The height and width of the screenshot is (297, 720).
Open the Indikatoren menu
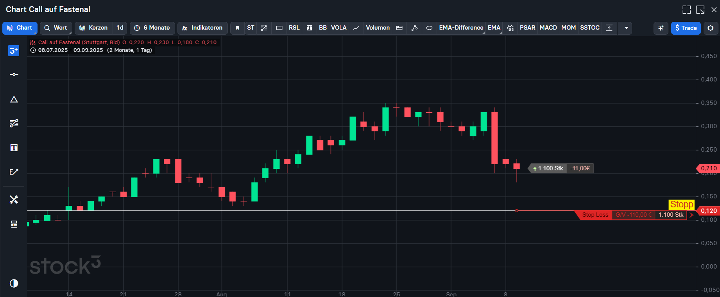202,28
